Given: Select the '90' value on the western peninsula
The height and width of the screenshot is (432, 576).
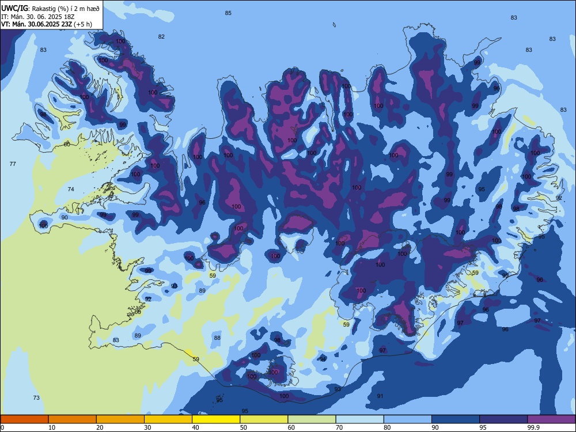Looking at the screenshot, I should 65,217.
